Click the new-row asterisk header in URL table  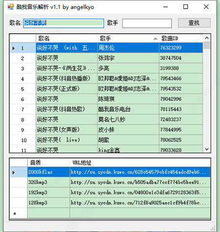coord(19,213)
